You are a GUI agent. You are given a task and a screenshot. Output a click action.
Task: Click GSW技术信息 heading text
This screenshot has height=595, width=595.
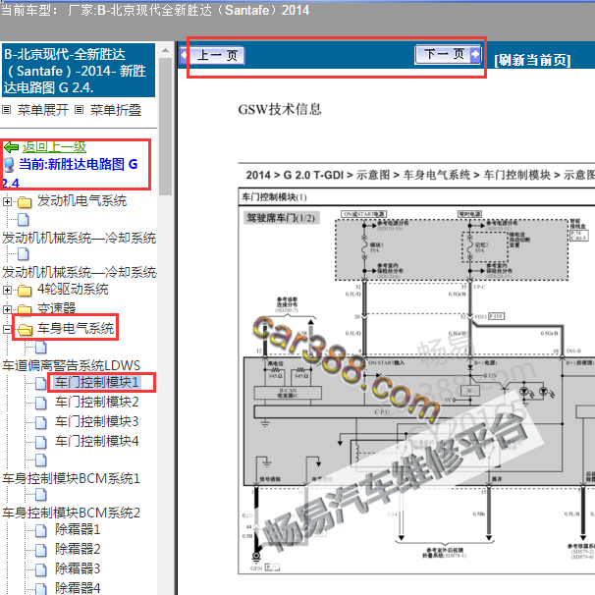[x=280, y=109]
